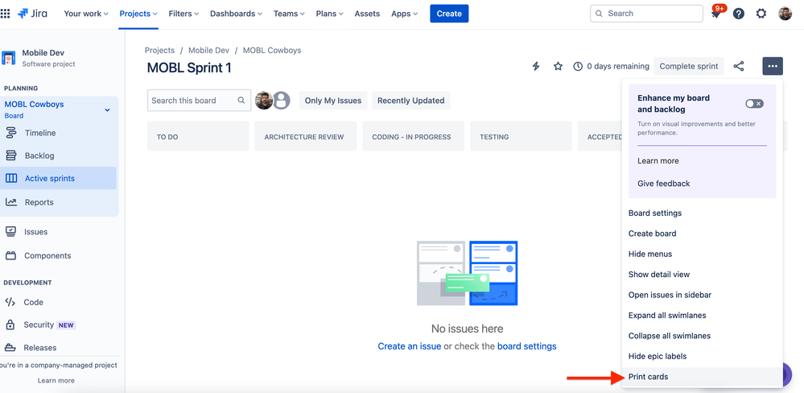This screenshot has width=804, height=393.
Task: Open the settings gear icon
Action: coord(761,14)
